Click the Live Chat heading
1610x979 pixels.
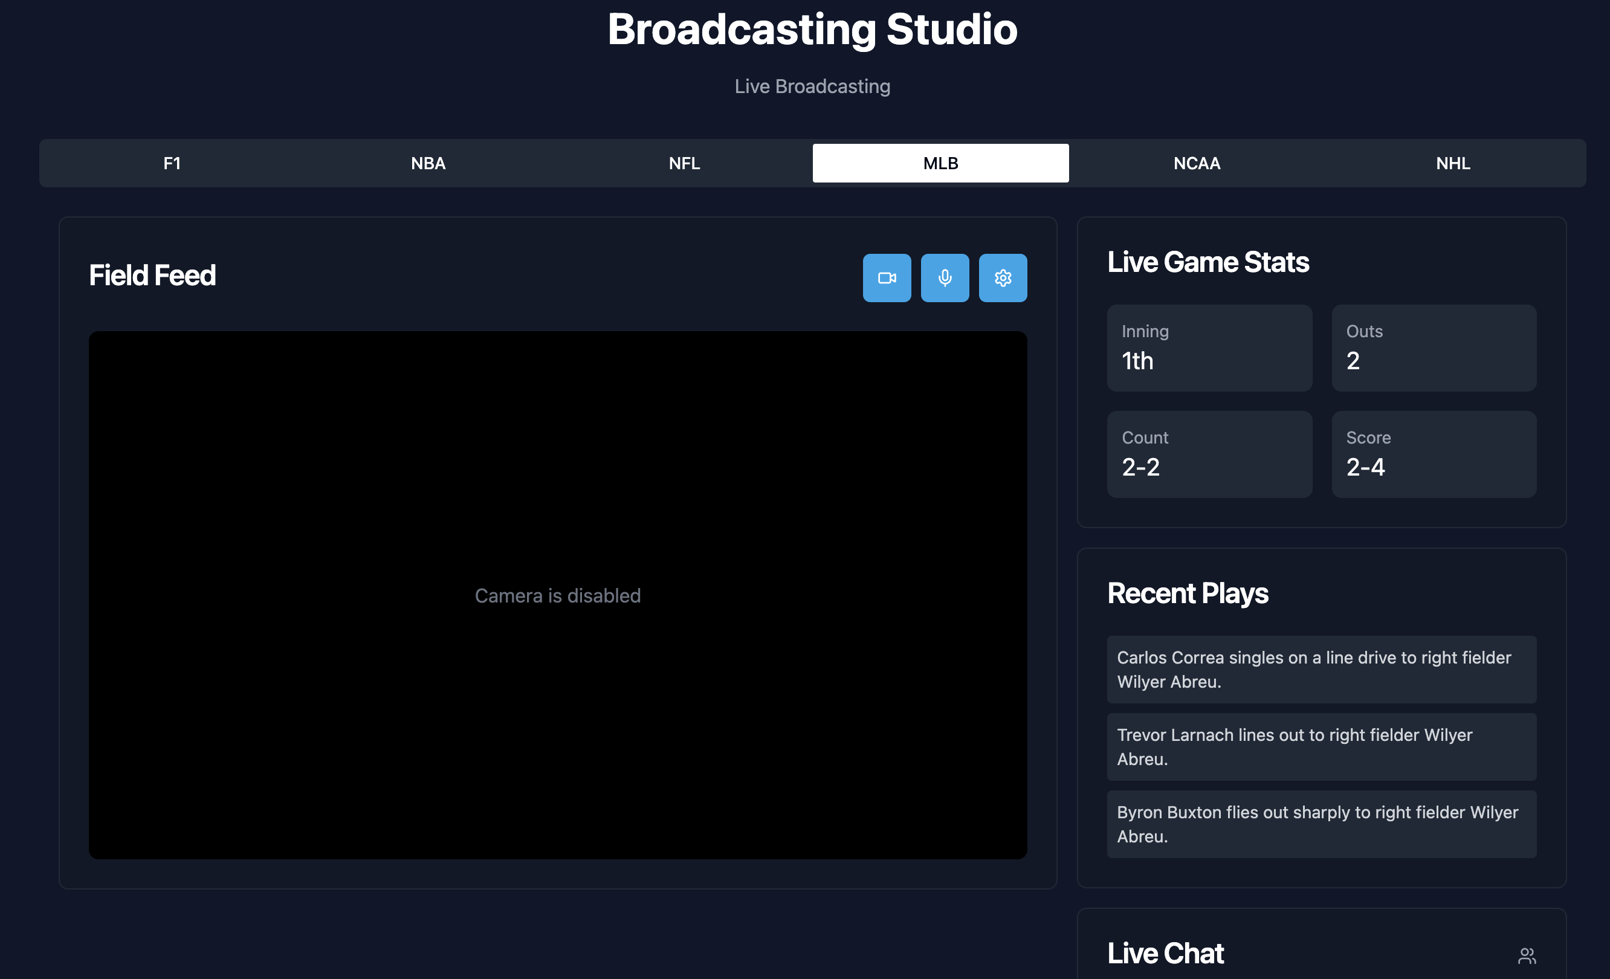[x=1165, y=953]
